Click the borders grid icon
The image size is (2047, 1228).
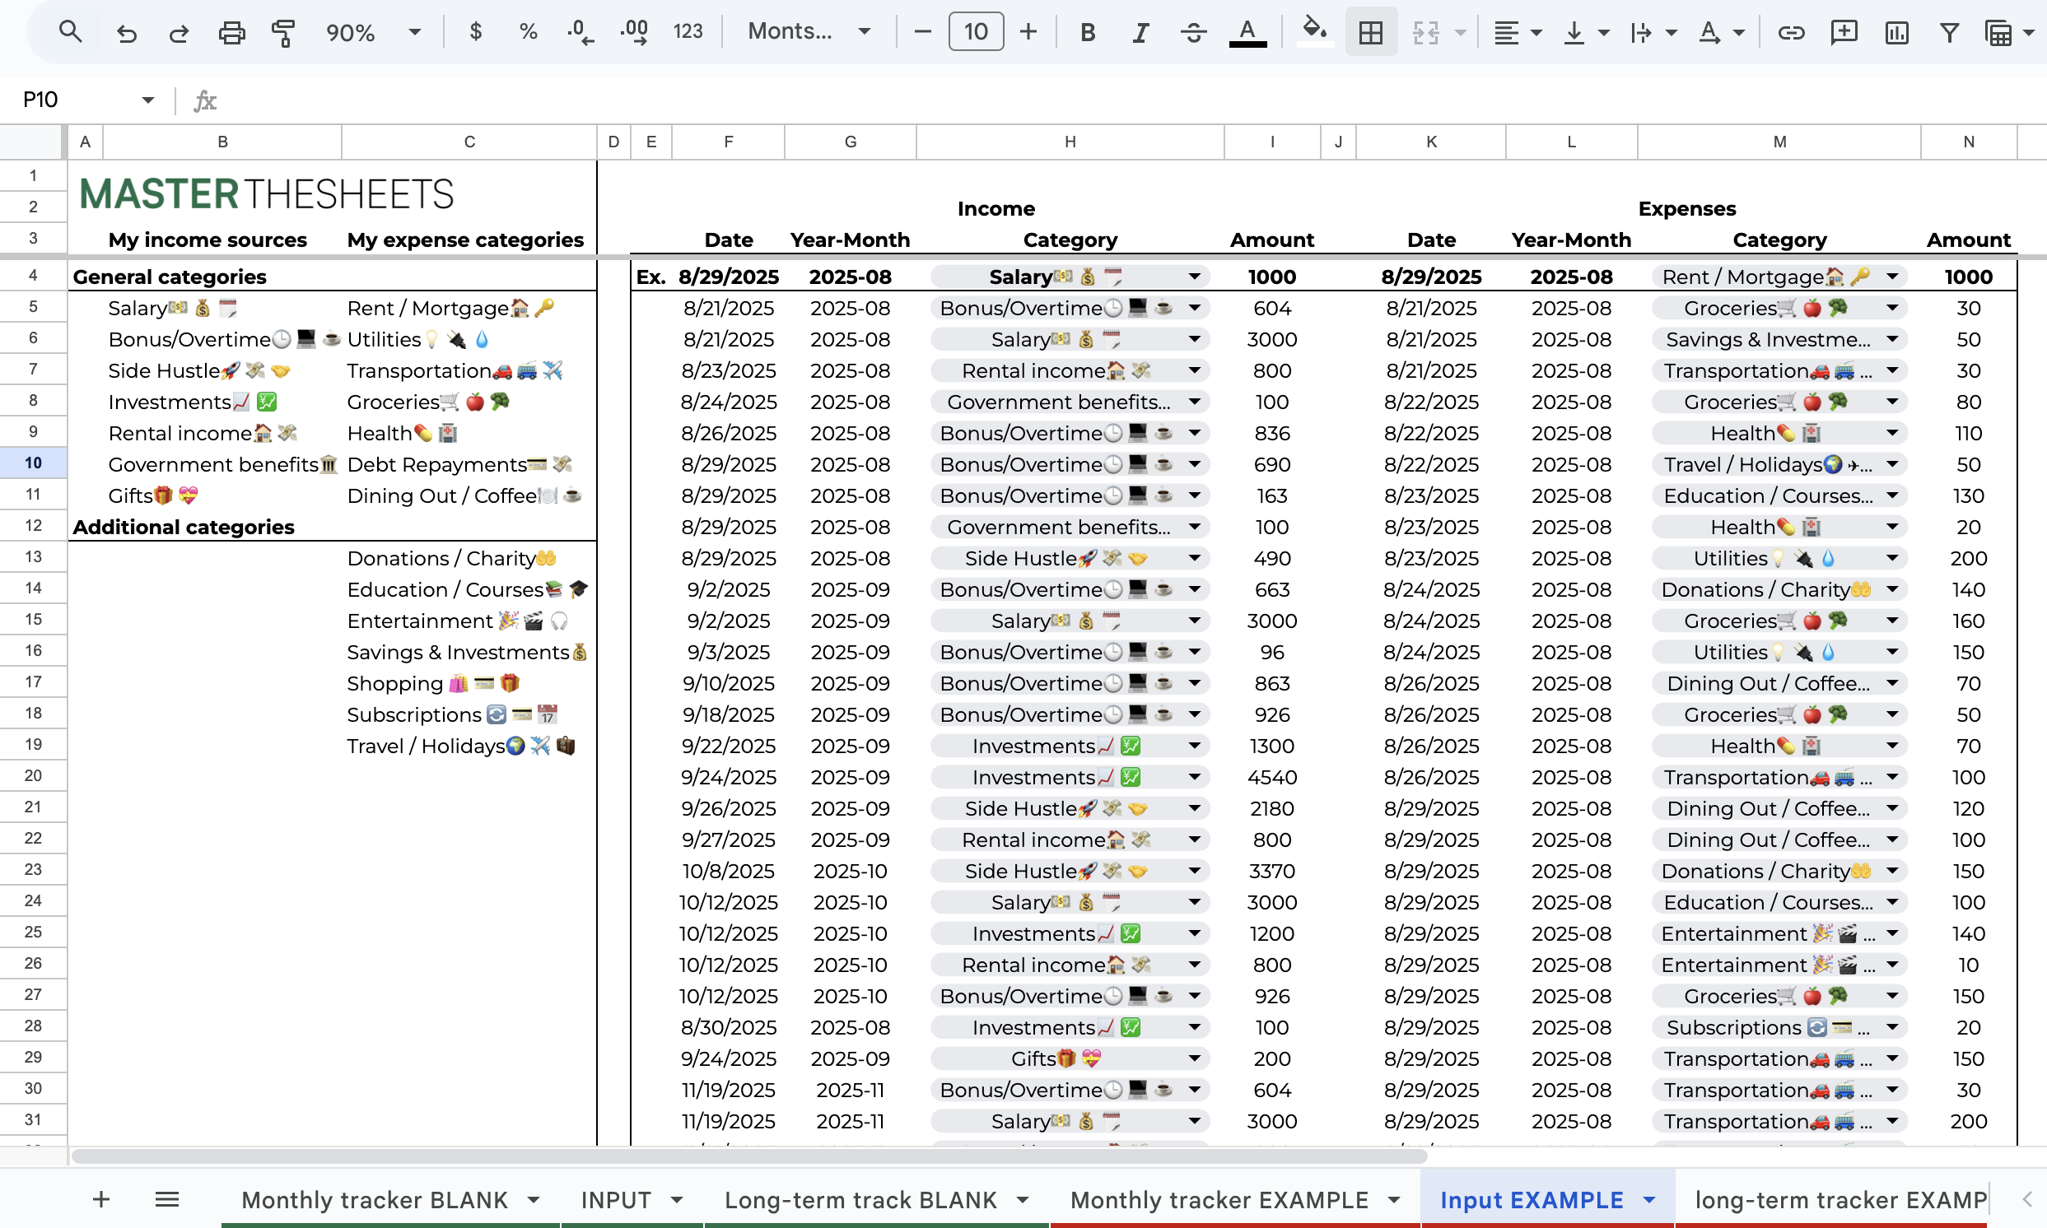1371,32
